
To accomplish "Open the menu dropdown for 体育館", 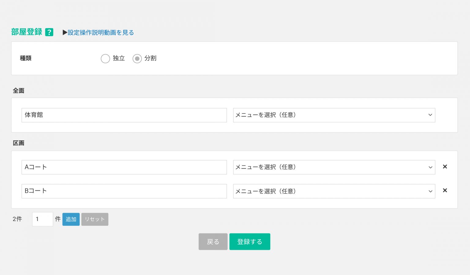I will click(x=334, y=115).
